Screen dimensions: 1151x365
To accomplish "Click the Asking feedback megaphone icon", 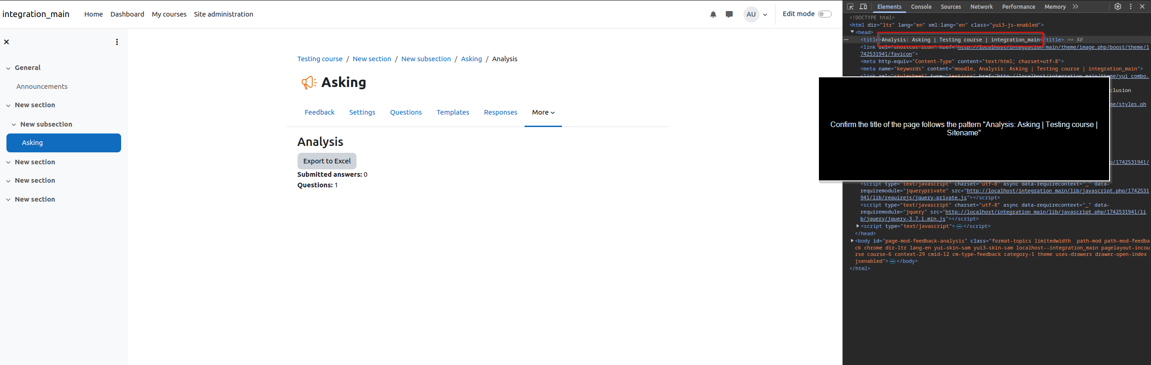I will pyautogui.click(x=309, y=82).
